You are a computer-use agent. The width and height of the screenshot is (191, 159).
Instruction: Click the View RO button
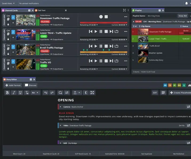click(183, 16)
